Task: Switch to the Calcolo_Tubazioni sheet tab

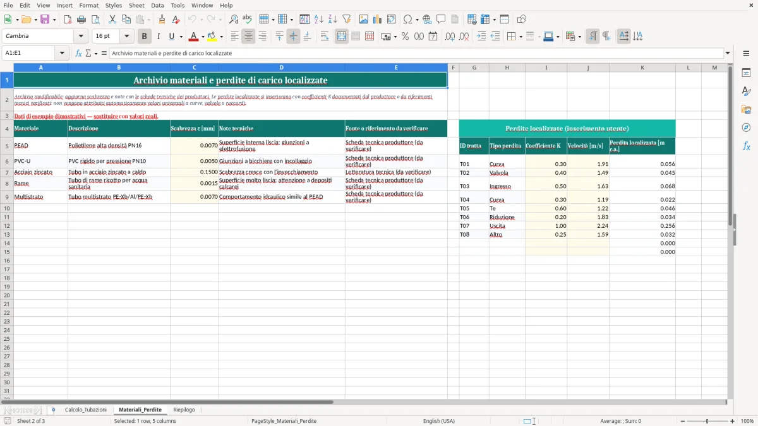Action: pyautogui.click(x=86, y=410)
